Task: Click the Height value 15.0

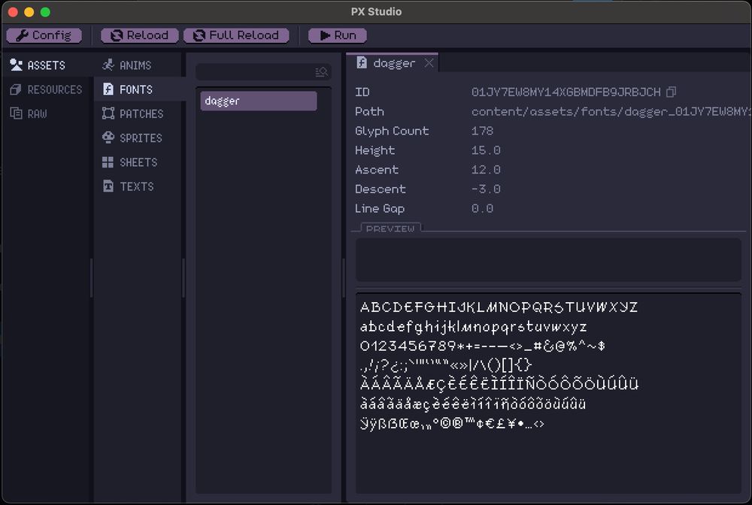Action: [486, 150]
